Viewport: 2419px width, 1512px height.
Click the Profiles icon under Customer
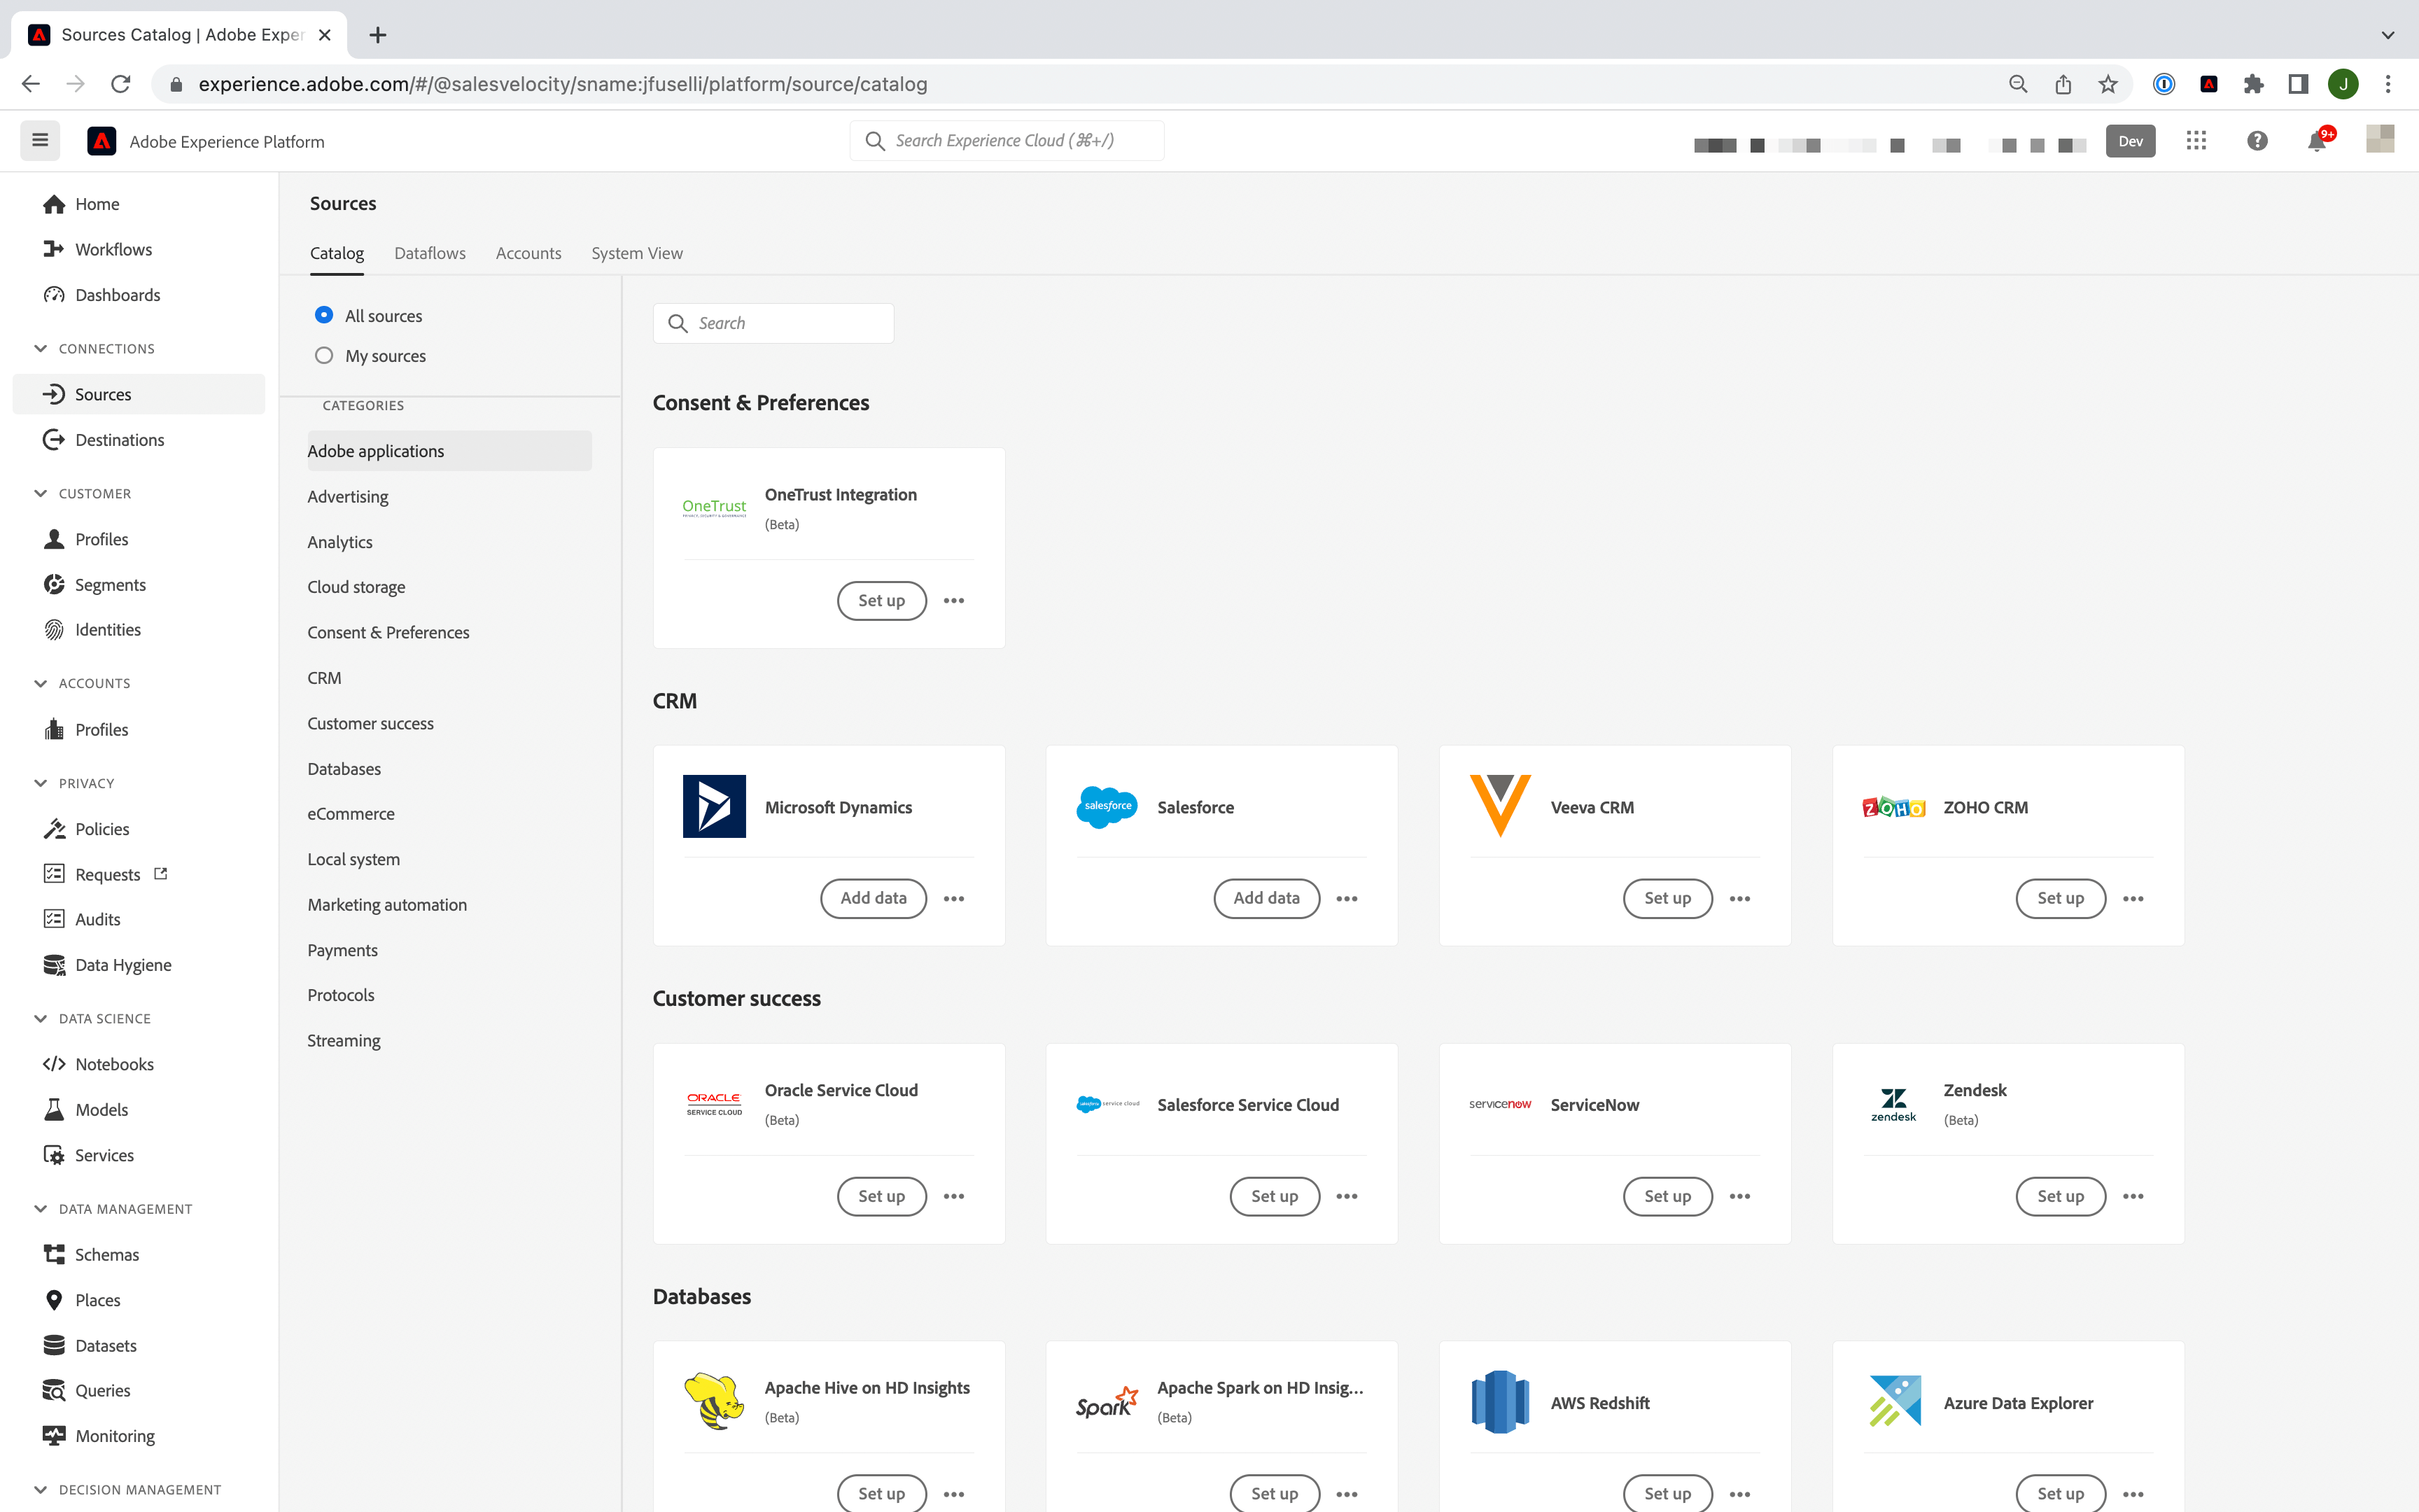[x=54, y=536]
